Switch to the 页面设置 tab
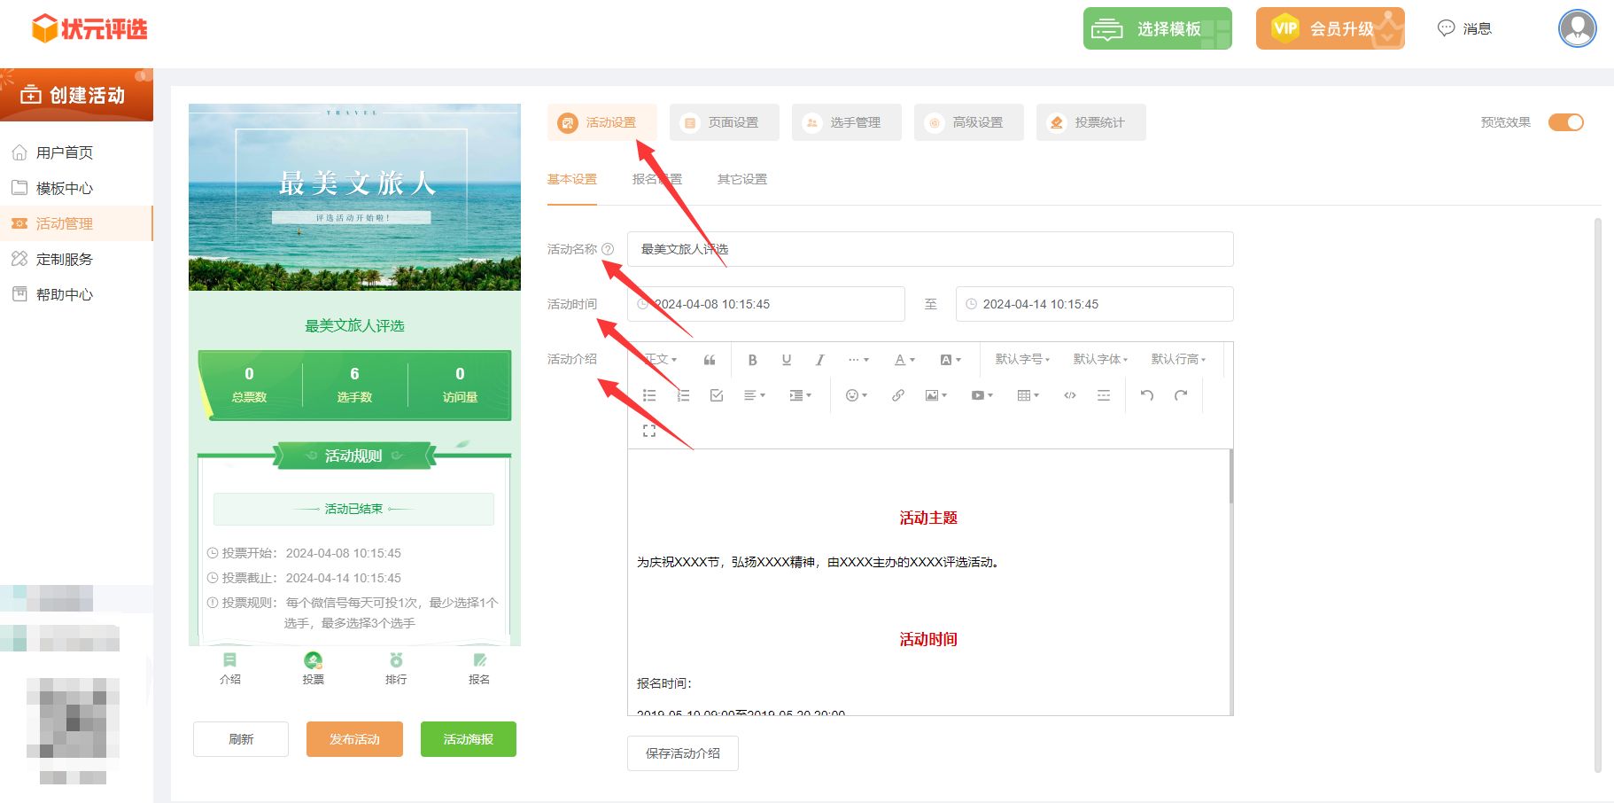 [724, 122]
